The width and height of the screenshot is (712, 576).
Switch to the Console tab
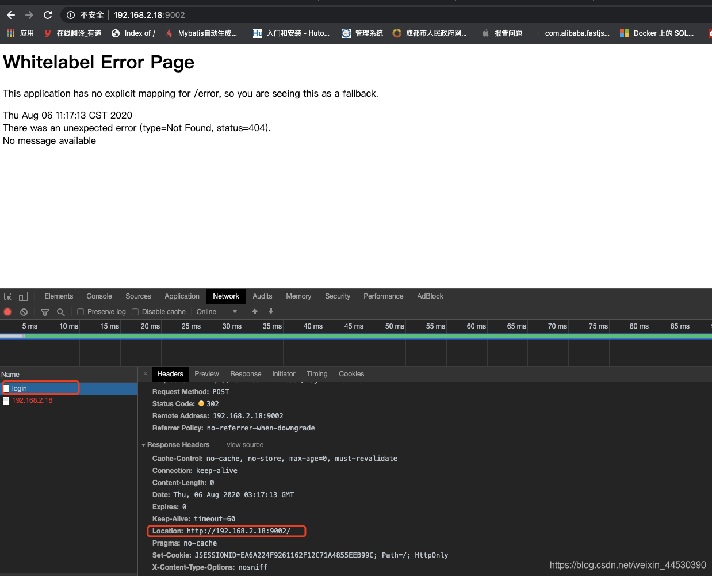pyautogui.click(x=99, y=296)
